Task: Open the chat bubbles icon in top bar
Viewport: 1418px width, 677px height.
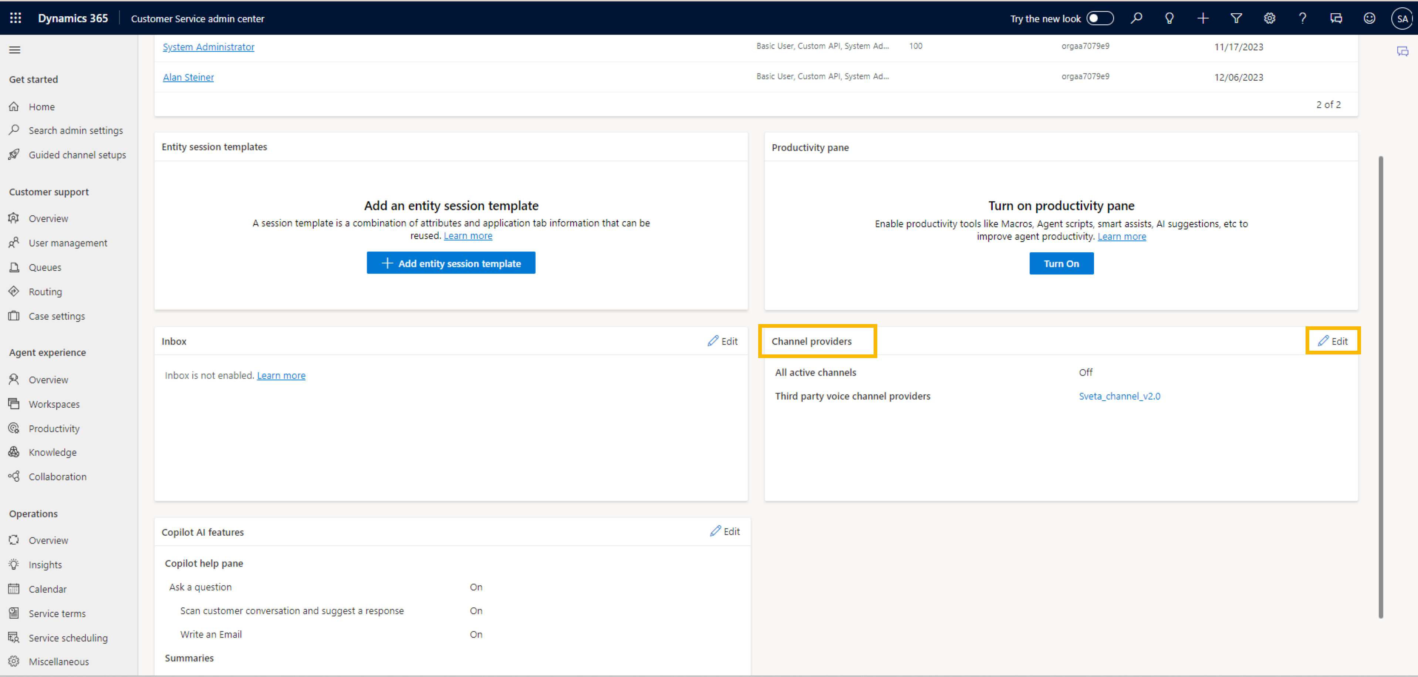Action: point(1336,18)
